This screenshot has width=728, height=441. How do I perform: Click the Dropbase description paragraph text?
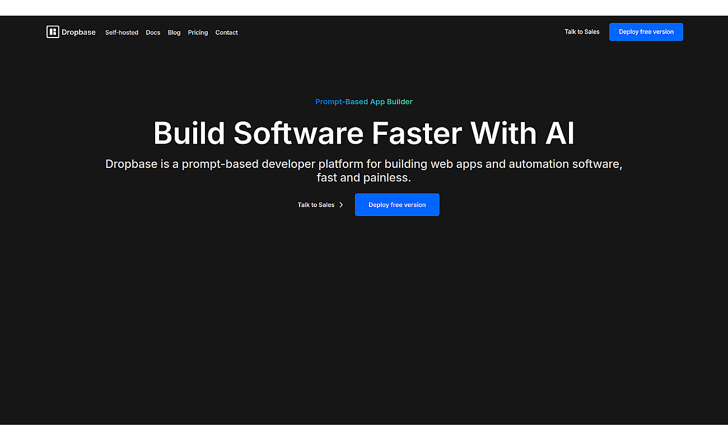click(x=364, y=171)
